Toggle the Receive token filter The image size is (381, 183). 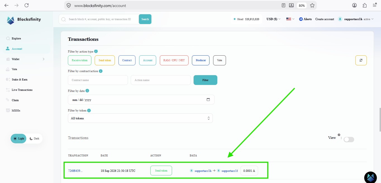80,60
